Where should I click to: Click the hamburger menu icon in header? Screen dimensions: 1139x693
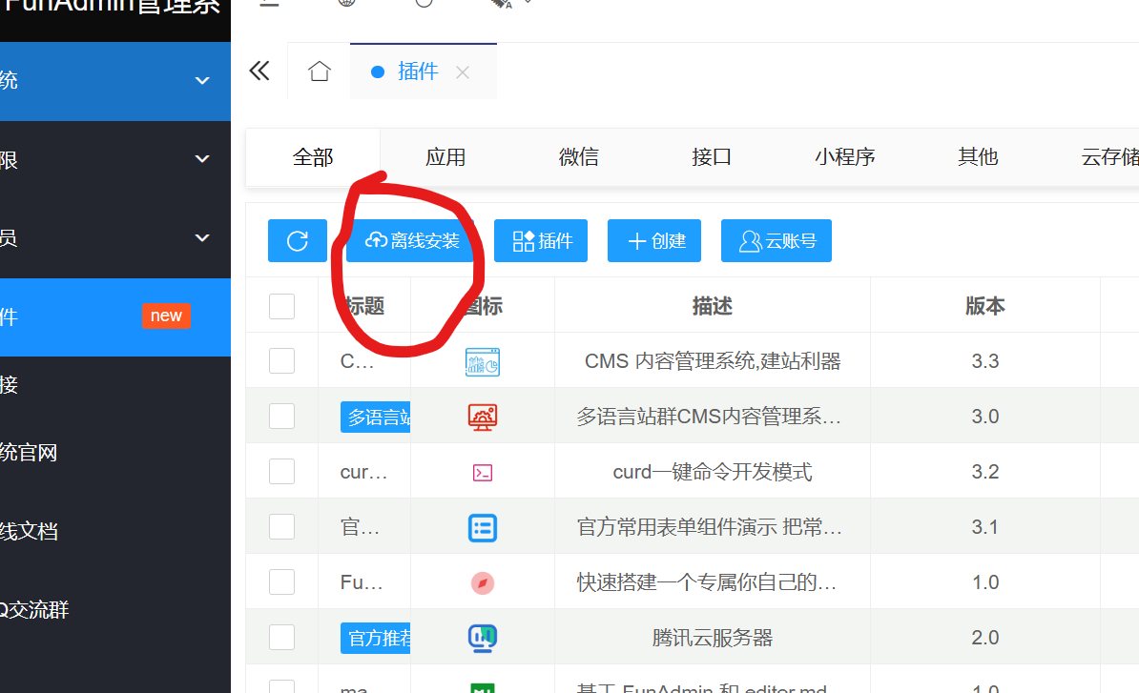[x=268, y=4]
